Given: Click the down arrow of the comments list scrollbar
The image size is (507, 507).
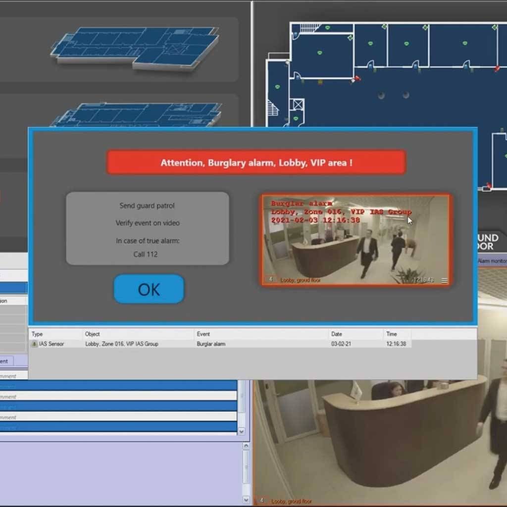Looking at the screenshot, I should (x=242, y=431).
